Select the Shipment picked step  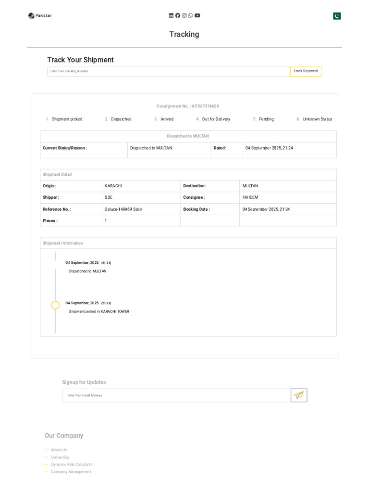point(64,119)
